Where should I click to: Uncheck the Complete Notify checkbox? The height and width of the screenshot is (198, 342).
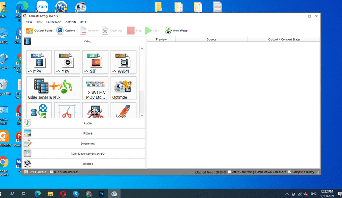290,172
